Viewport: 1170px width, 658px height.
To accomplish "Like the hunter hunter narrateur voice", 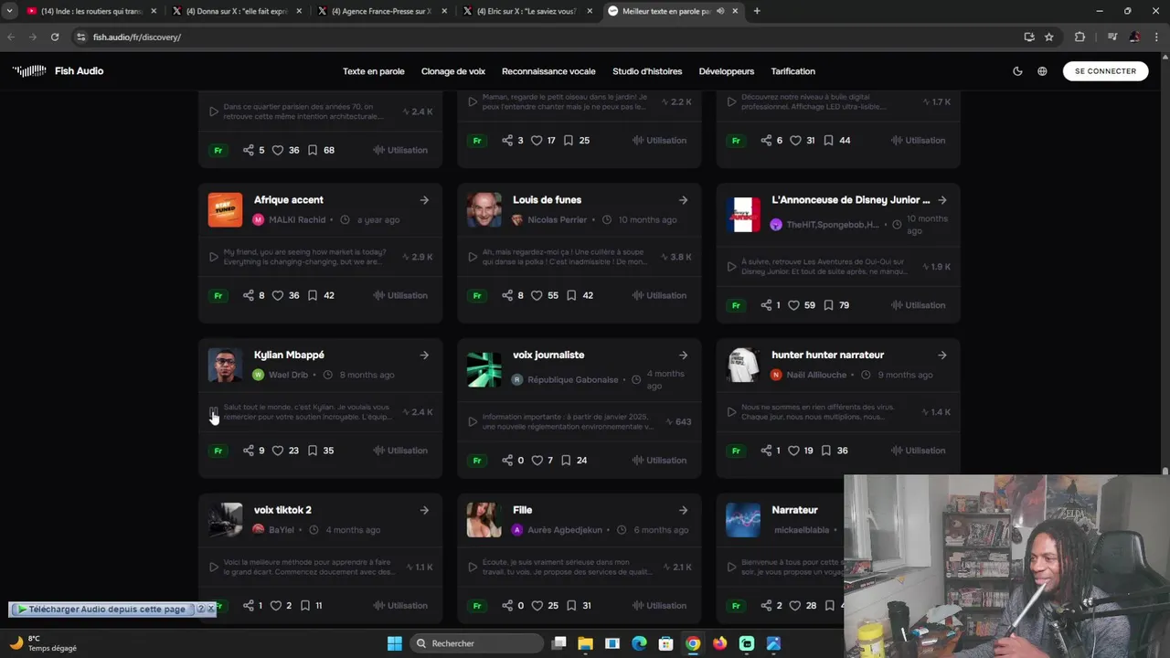I will coord(795,451).
